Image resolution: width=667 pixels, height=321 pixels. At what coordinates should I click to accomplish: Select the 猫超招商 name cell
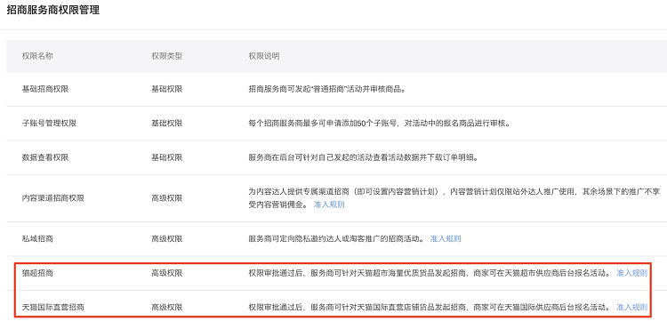pos(37,273)
